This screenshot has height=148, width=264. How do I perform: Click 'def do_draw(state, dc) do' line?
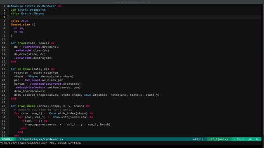coord(33,69)
